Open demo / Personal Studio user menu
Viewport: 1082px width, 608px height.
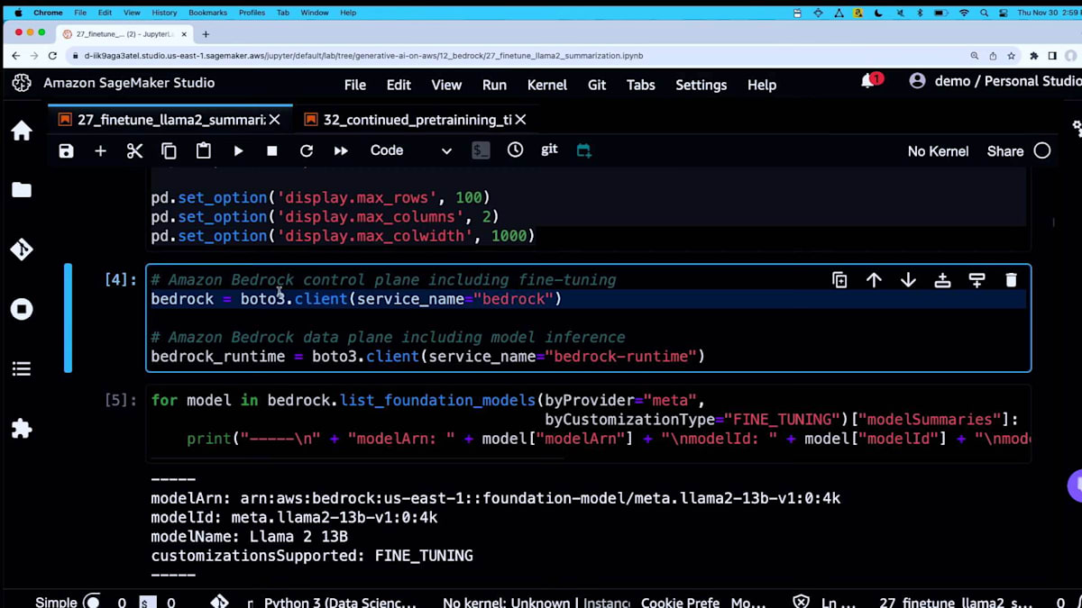[995, 81]
